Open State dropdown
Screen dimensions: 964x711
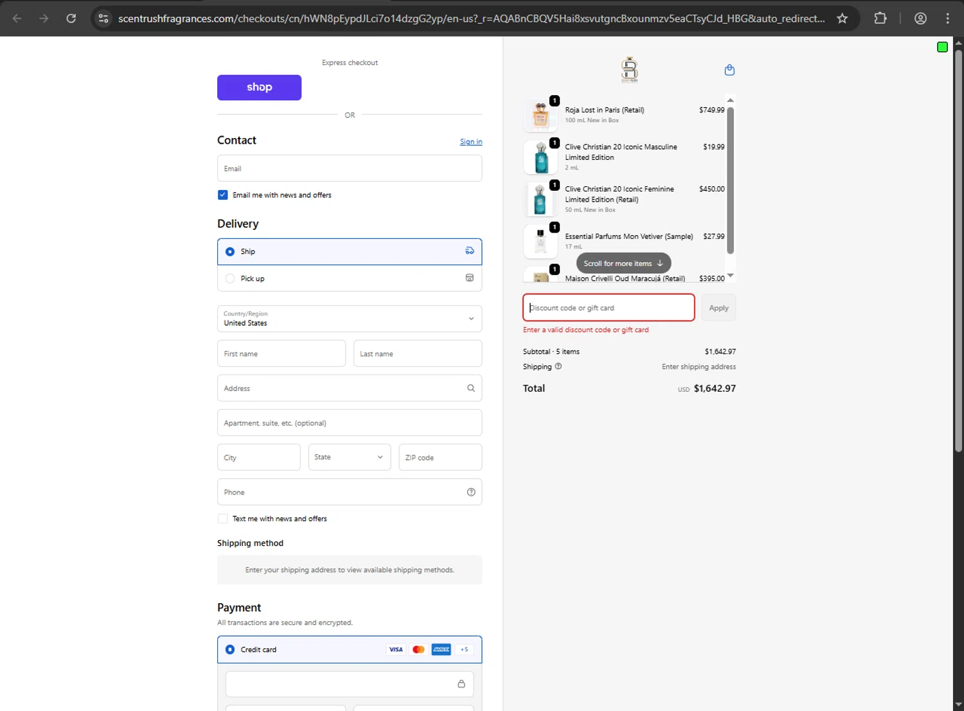tap(350, 457)
